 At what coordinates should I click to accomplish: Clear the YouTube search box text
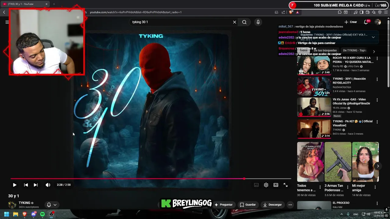235,22
